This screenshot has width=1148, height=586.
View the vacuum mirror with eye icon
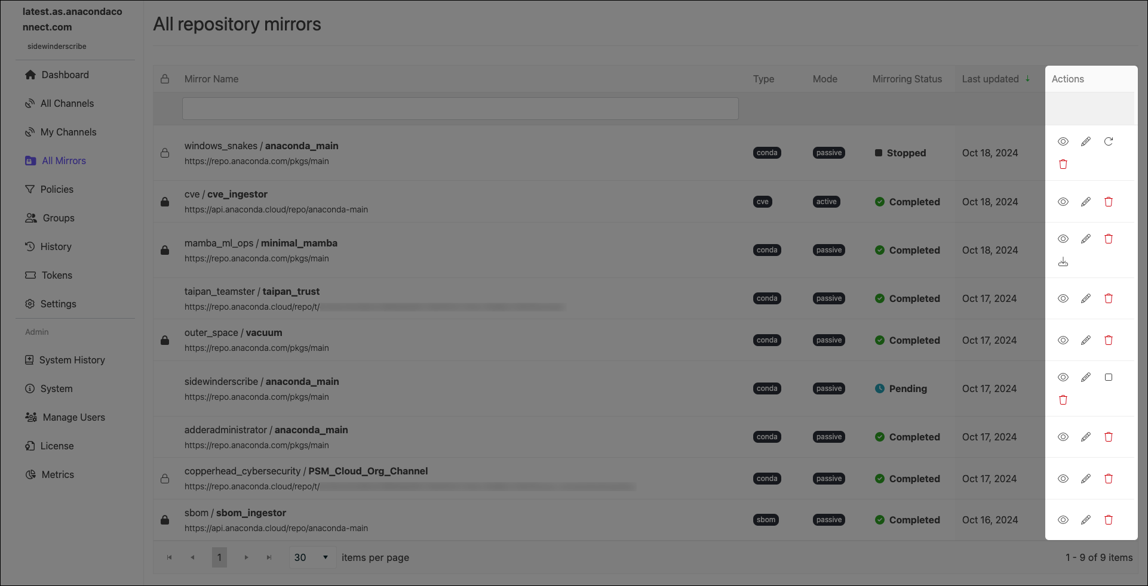pyautogui.click(x=1063, y=340)
